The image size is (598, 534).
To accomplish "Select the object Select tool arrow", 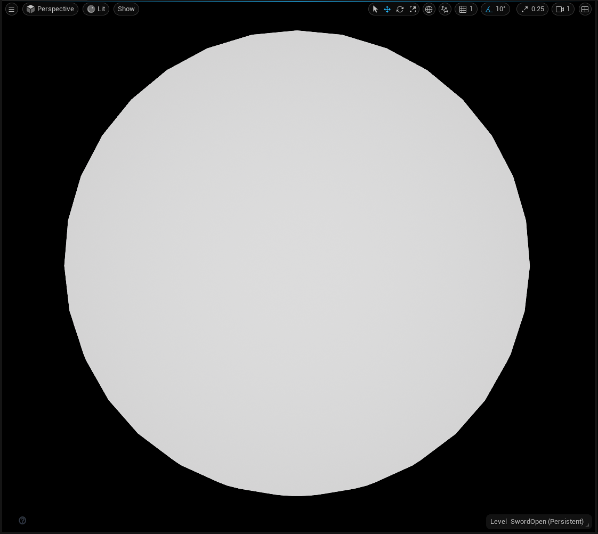I will point(375,9).
